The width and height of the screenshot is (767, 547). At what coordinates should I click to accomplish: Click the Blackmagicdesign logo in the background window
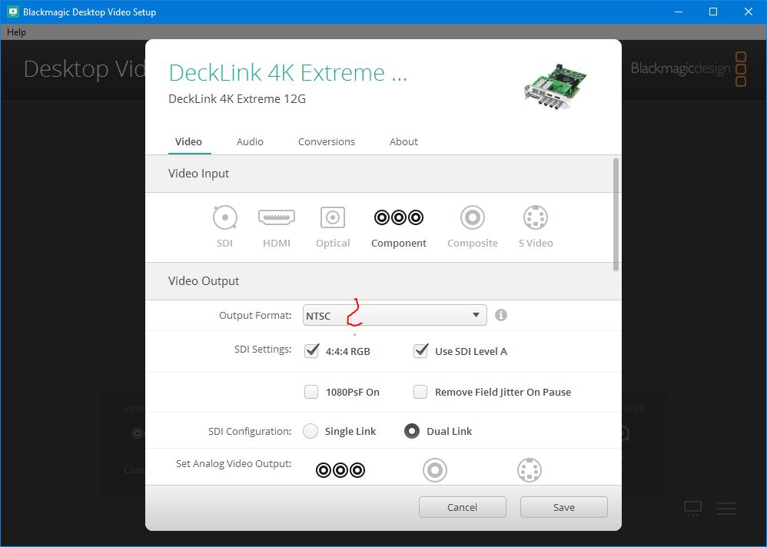tap(689, 69)
